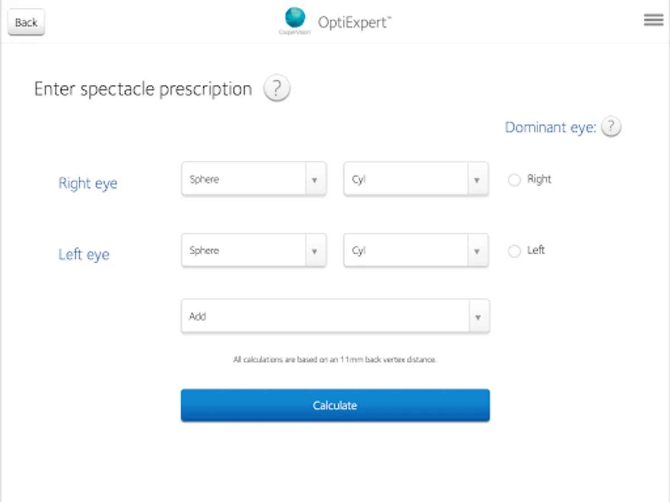
Task: Open the Right eye Sphere dropdown
Action: (243, 180)
